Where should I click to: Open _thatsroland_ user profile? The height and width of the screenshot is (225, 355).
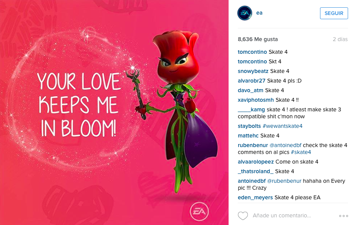point(255,171)
